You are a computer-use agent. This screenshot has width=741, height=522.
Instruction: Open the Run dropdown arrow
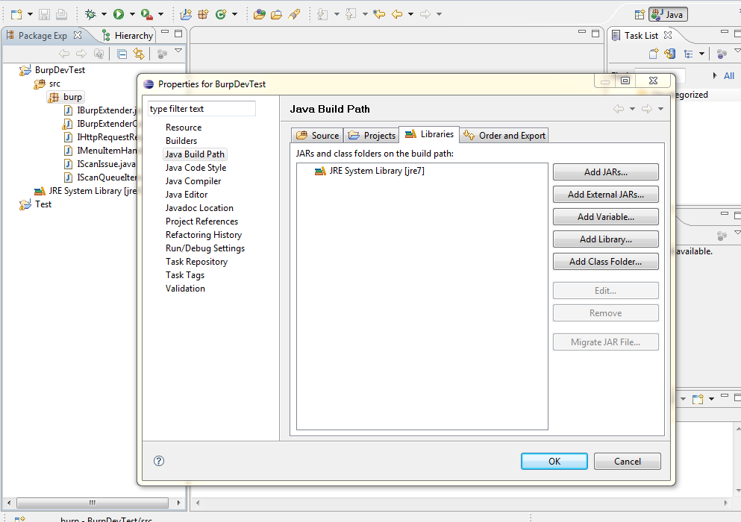[x=132, y=14]
